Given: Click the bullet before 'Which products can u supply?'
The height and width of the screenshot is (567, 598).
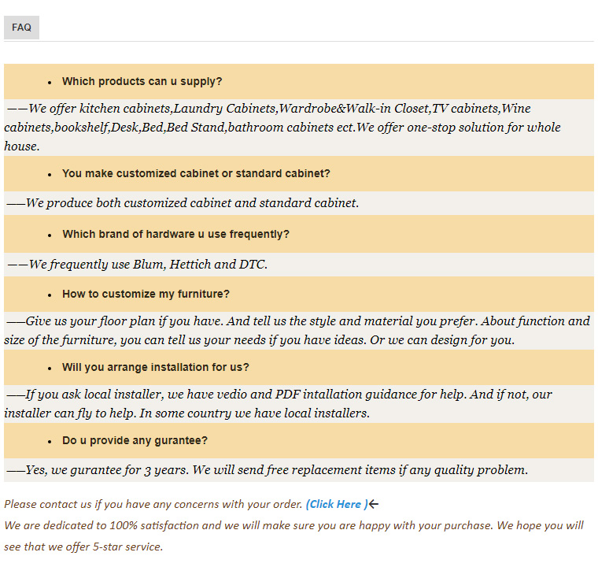Looking at the screenshot, I should tap(50, 83).
